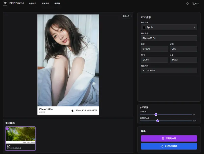Adjust the 品牌图片大小 slider handle
Image resolution: width=204 pixels, height=154 pixels.
tap(158, 121)
